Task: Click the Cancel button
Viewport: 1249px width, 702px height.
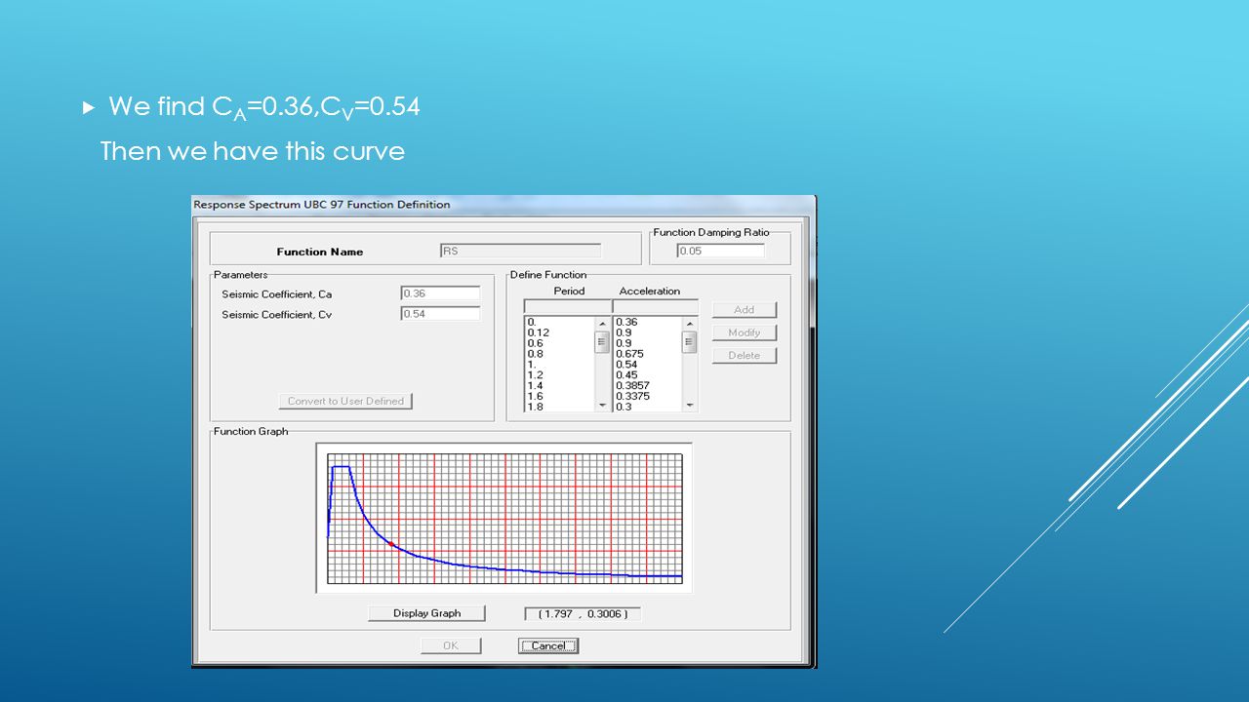Action: 548,645
